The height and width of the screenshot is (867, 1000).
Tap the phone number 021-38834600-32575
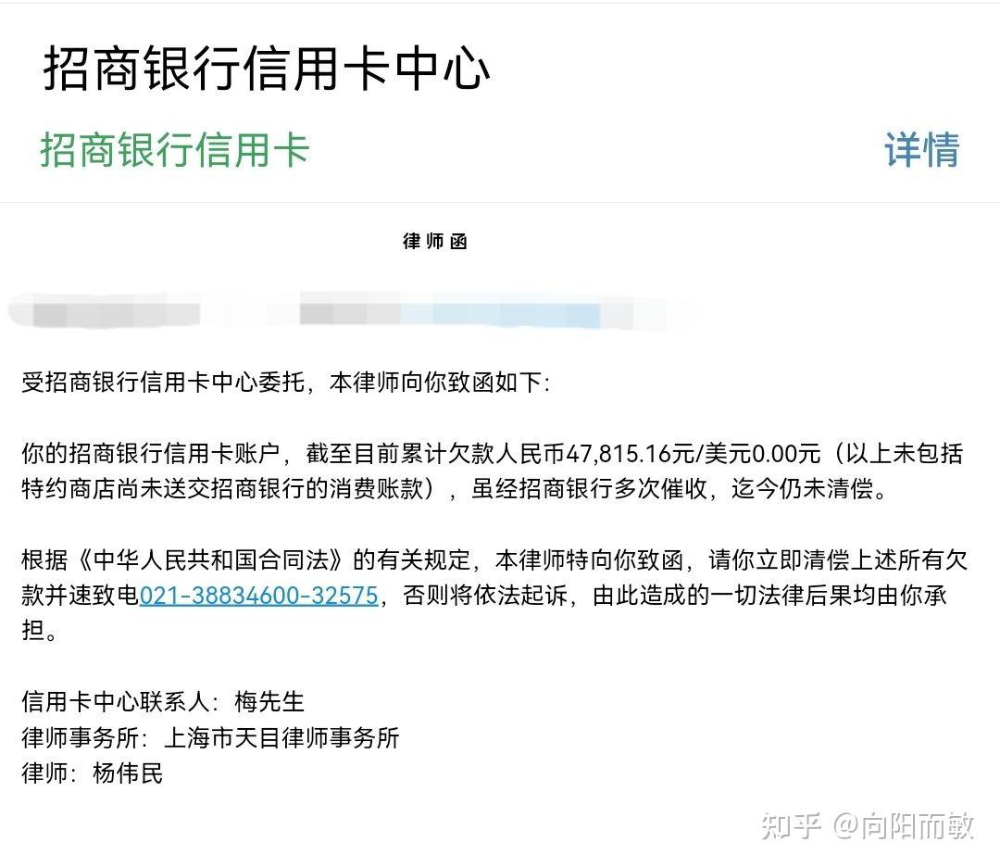coord(258,595)
